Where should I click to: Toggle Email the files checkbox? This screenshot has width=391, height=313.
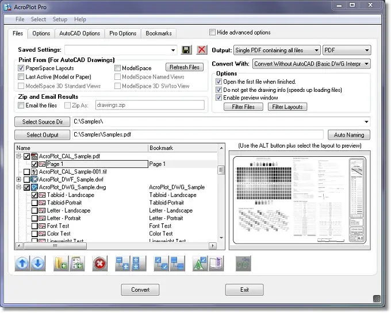21,105
